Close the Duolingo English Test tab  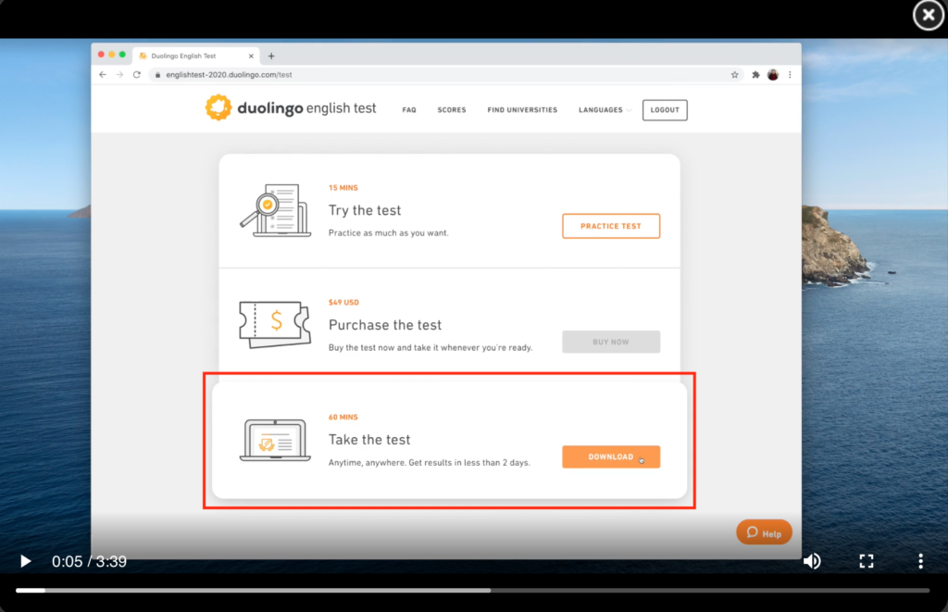pos(251,56)
